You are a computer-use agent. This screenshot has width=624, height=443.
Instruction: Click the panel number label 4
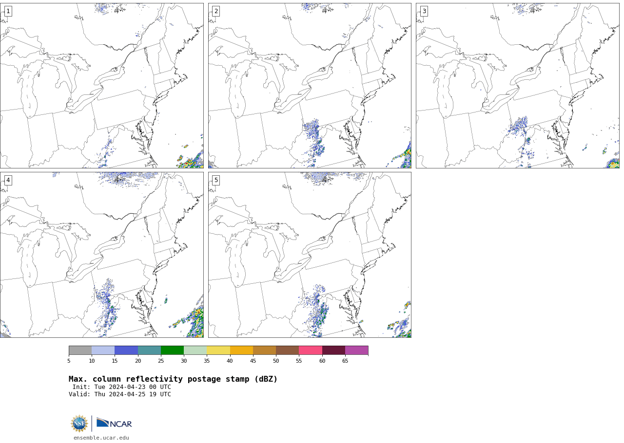coord(8,180)
